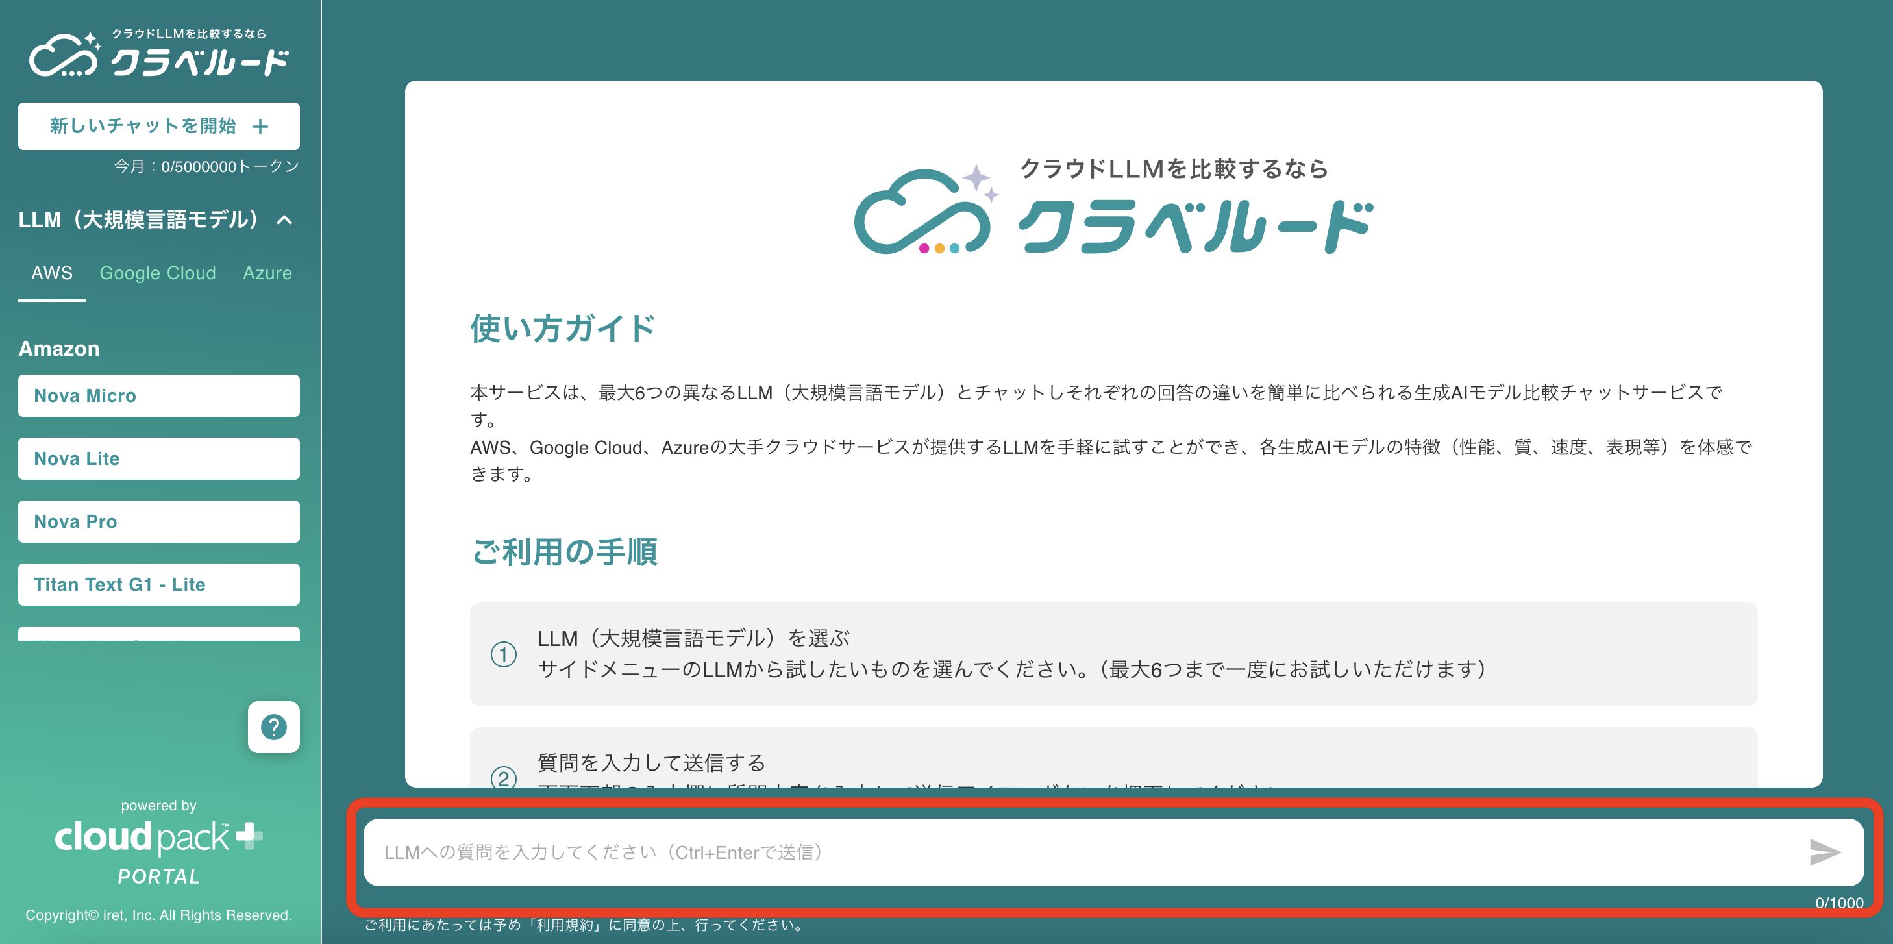Click step ① LLMを選ぶ card
Screen dimensions: 1893x944
[1113, 654]
